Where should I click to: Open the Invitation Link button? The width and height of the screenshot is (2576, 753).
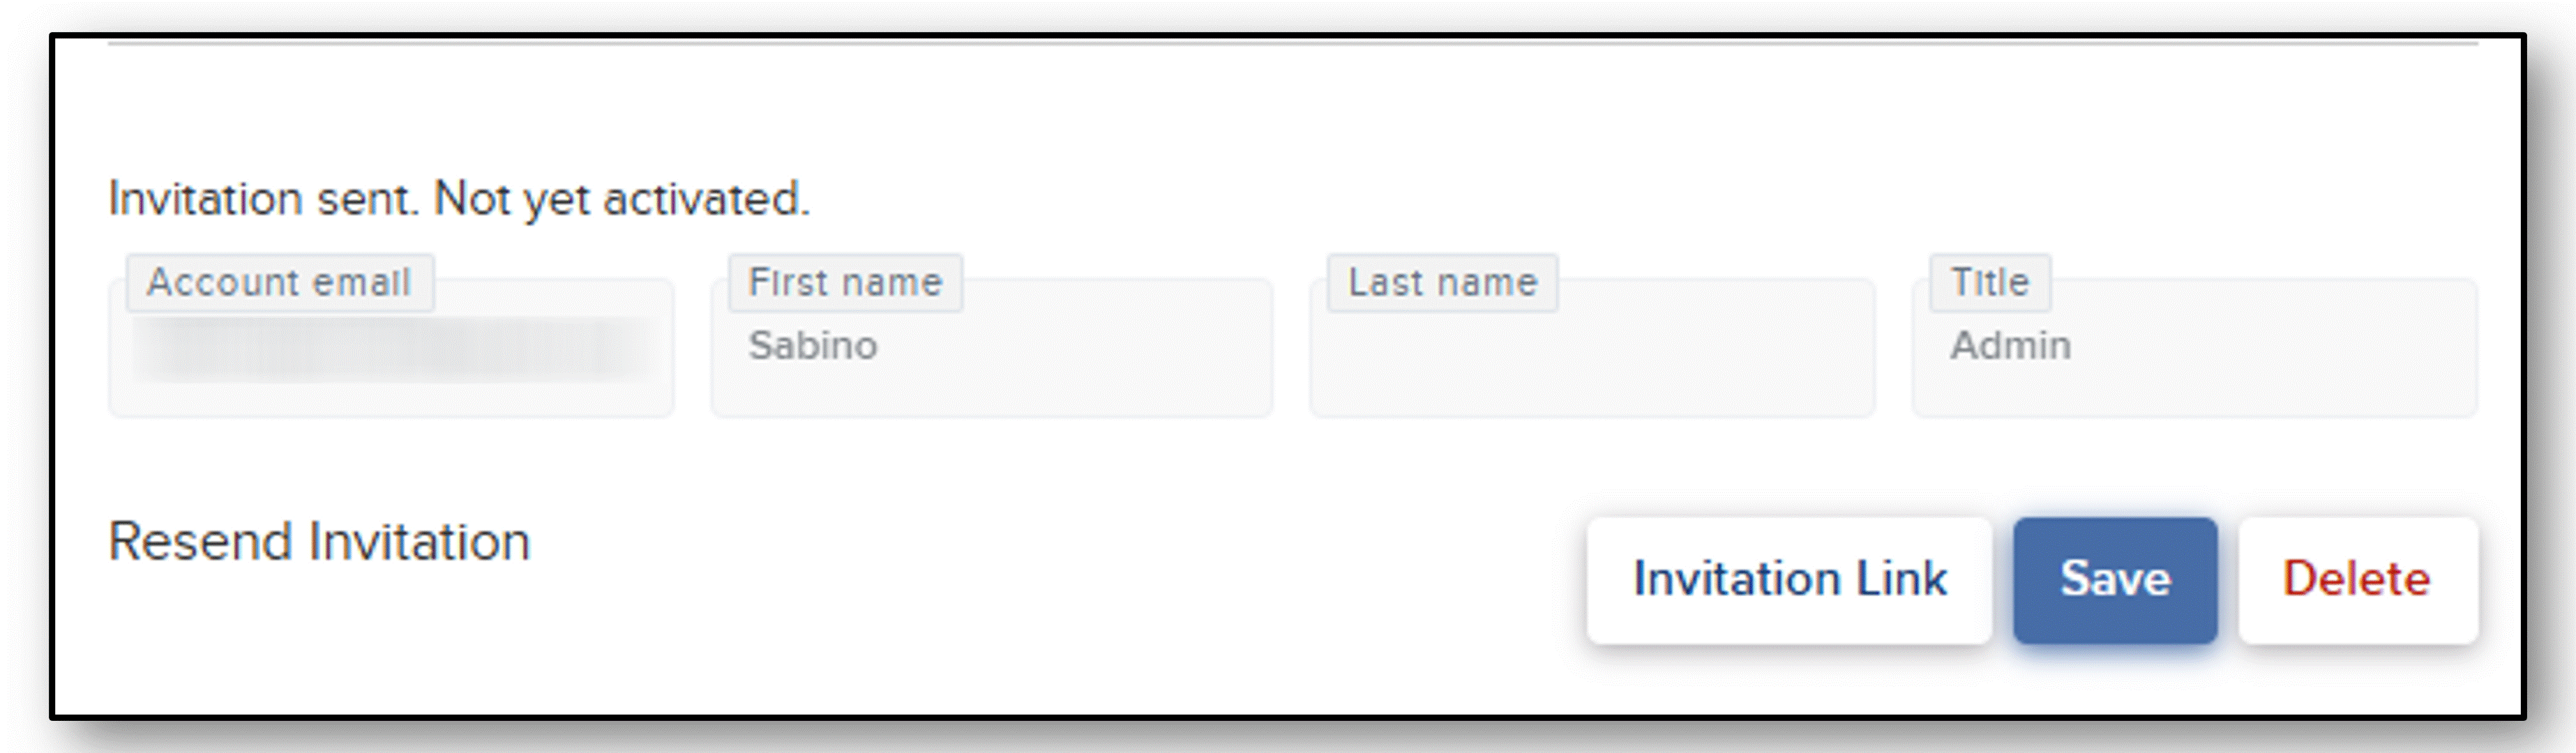coord(1789,580)
